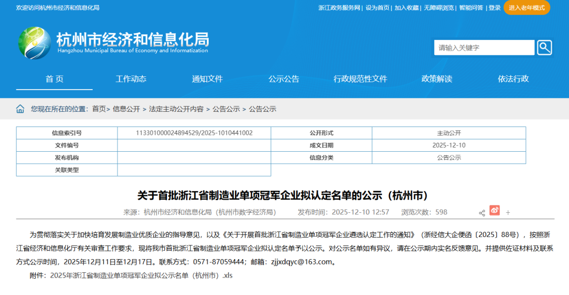Viewport: 569px width, 295px height.
Task: Open the 通知文件 navigation tab
Action: coord(207,79)
